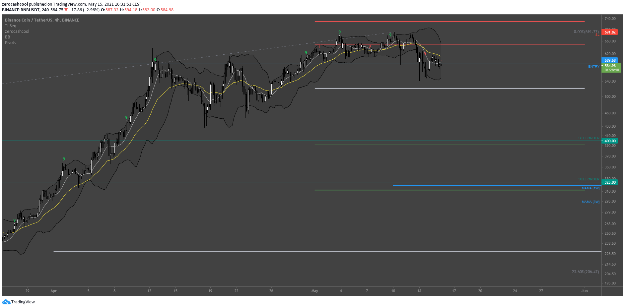The width and height of the screenshot is (625, 308).
Task: Click the '23.60%(206.47)' Fibonacci label
Action: 586,272
